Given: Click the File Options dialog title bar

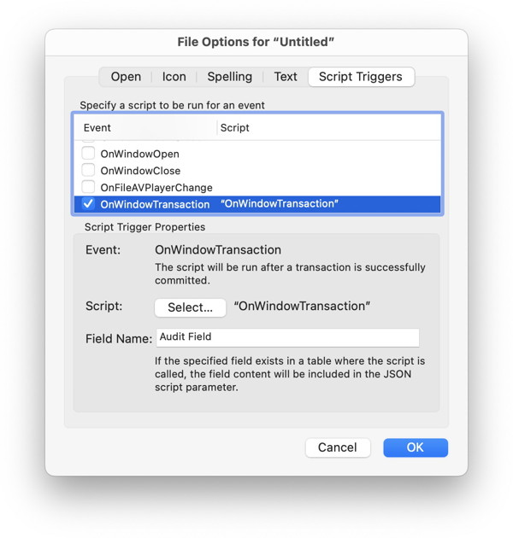Looking at the screenshot, I should click(256, 42).
